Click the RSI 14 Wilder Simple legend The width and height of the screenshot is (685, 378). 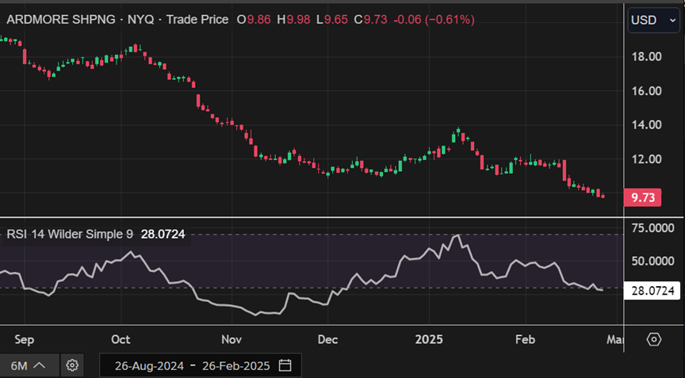pyautogui.click(x=70, y=234)
